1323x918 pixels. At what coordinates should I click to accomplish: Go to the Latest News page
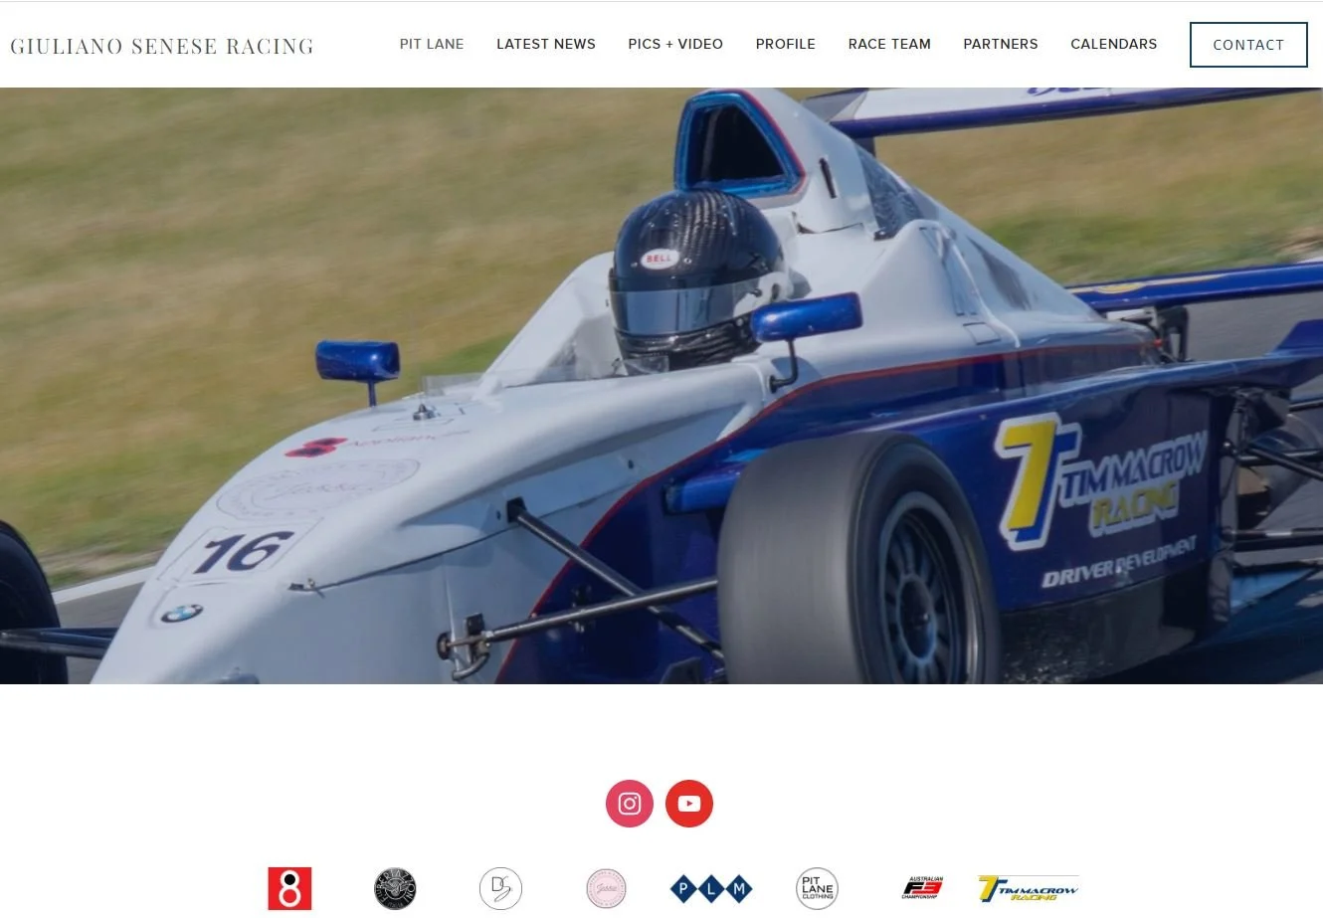546,44
